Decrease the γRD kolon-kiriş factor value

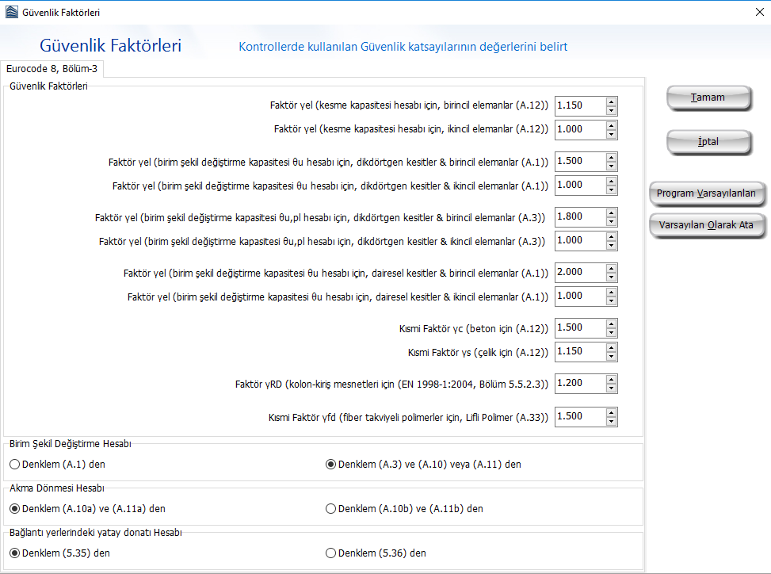[611, 388]
